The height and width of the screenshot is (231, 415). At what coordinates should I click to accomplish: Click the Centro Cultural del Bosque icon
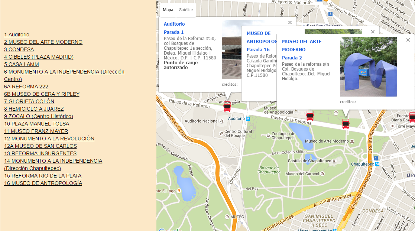pyautogui.click(x=221, y=134)
